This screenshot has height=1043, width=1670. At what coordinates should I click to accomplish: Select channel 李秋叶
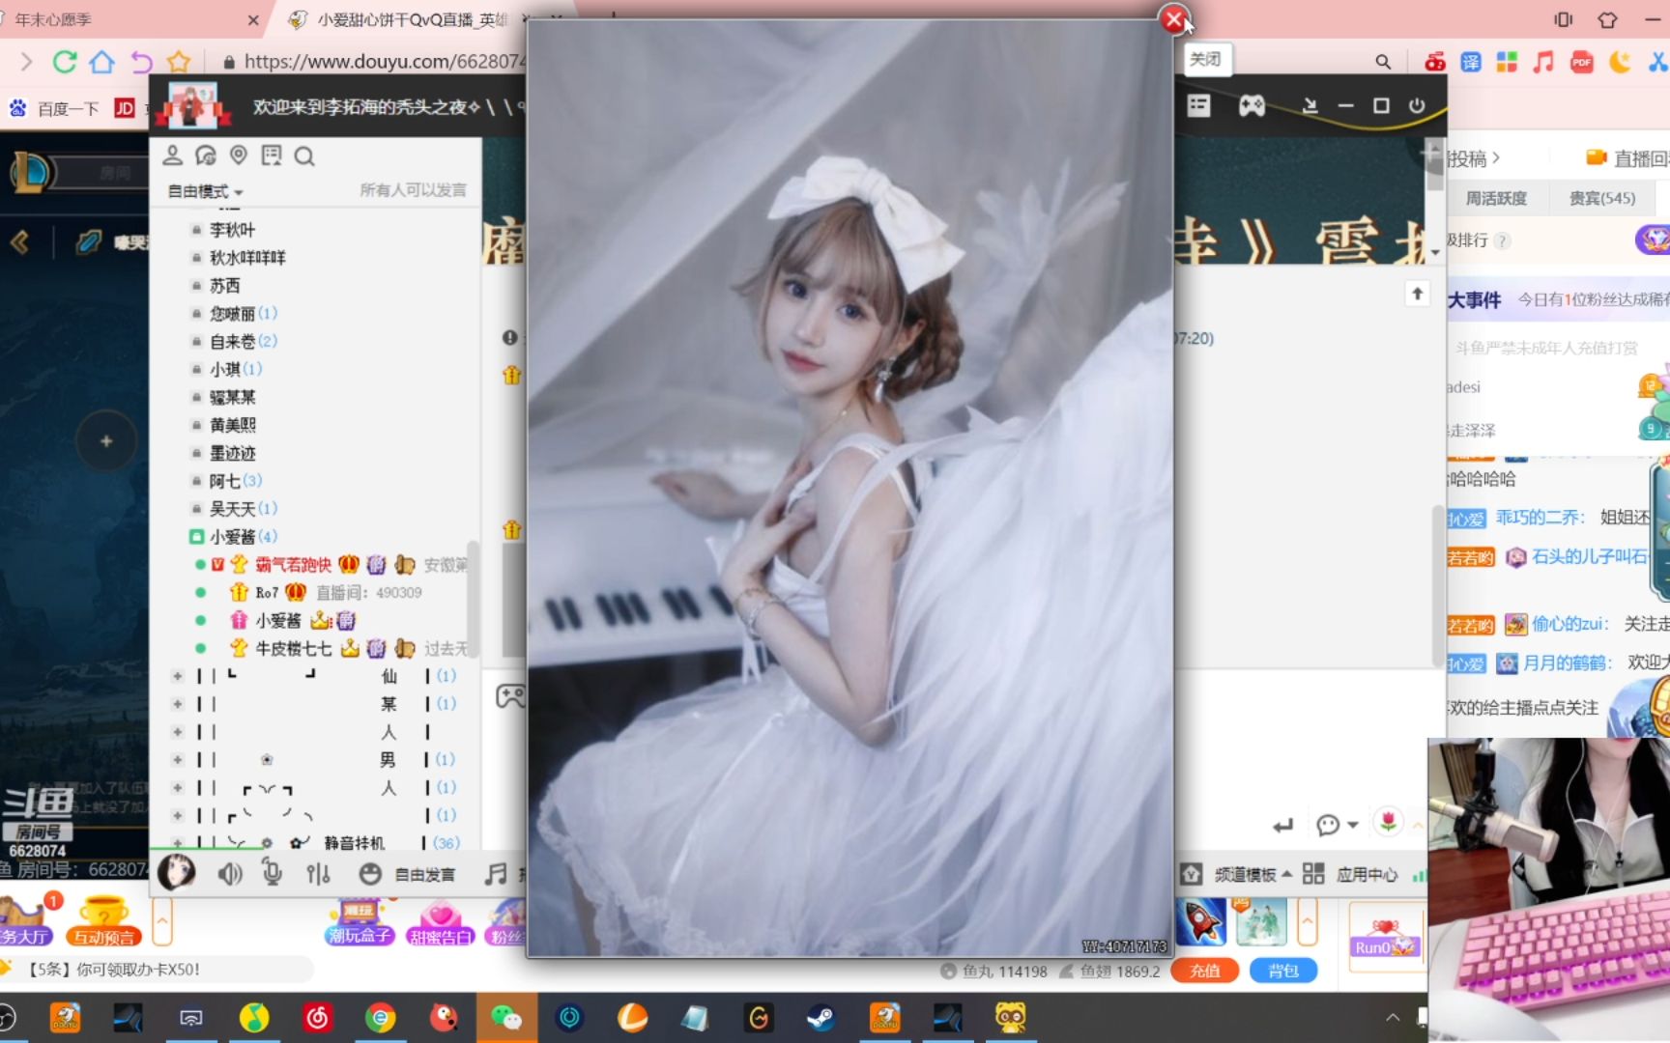[x=232, y=230]
